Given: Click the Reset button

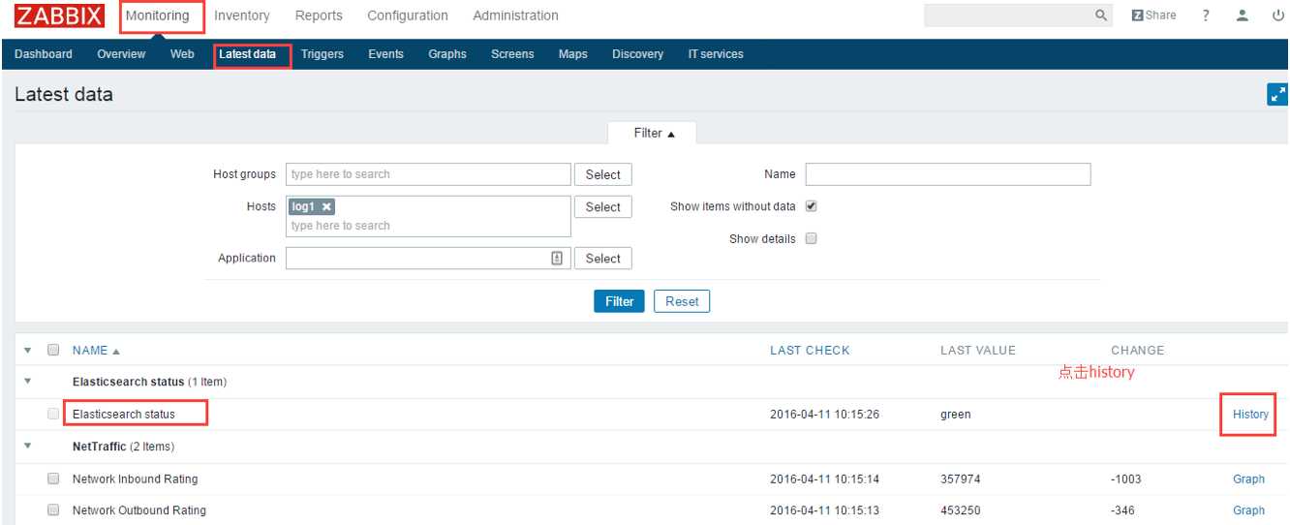Looking at the screenshot, I should tap(682, 301).
